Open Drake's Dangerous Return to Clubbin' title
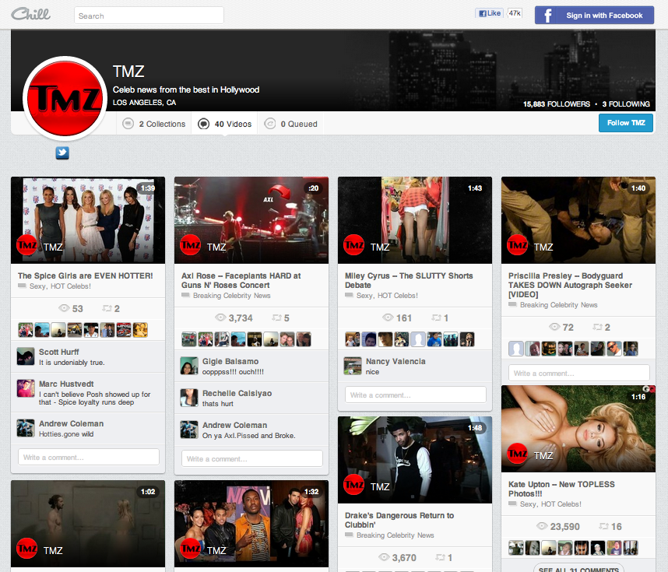Image resolution: width=668 pixels, height=572 pixels. [399, 520]
